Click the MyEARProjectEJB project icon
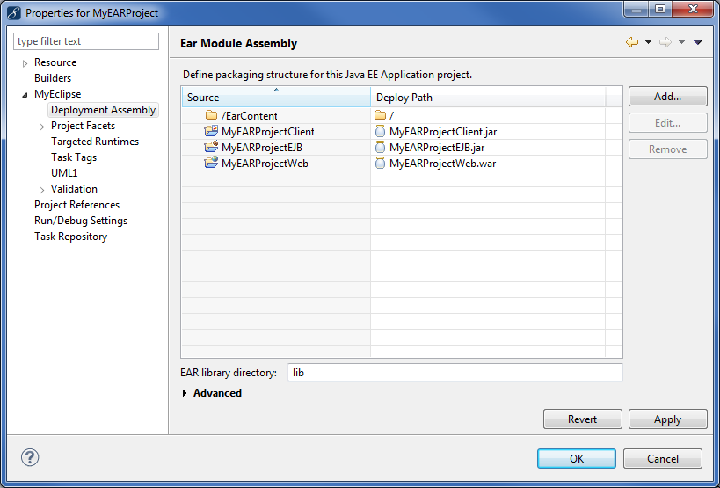Image resolution: width=720 pixels, height=488 pixels. tap(211, 148)
